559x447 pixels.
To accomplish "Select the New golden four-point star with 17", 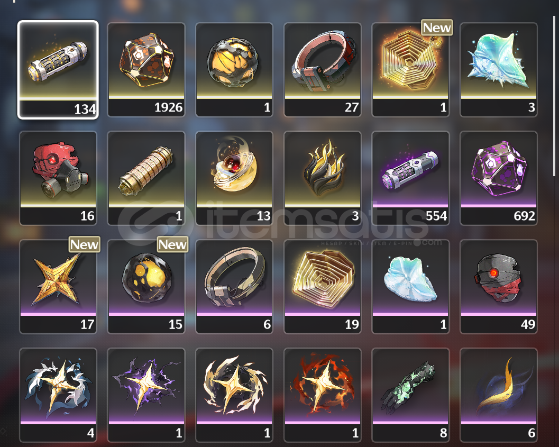I will [x=58, y=287].
